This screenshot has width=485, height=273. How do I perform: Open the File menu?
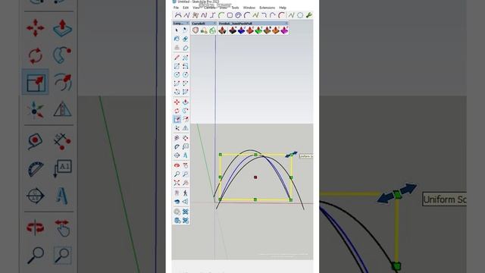176,8
